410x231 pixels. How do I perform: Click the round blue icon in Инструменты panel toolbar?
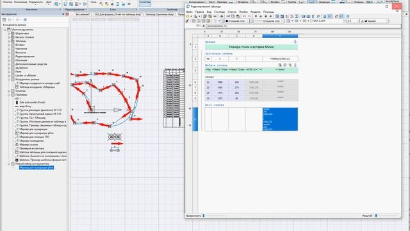[x=25, y=20]
